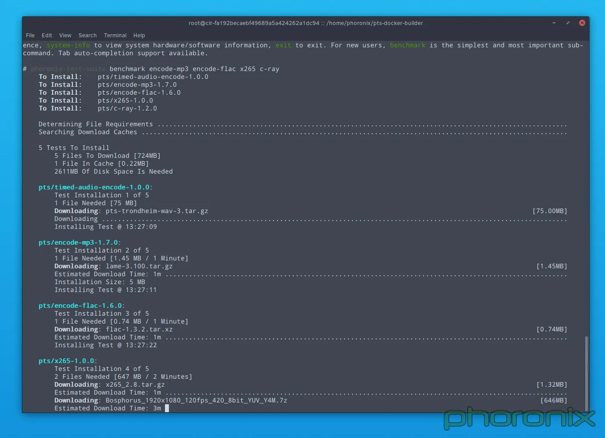Minimize the terminal window
The height and width of the screenshot is (438, 605).
point(554,23)
